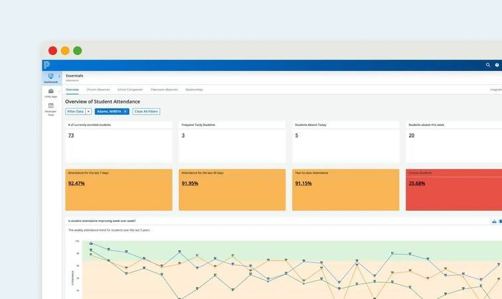Click the chart export download icon
Screen dimensions: 502x299
[x=494, y=221]
